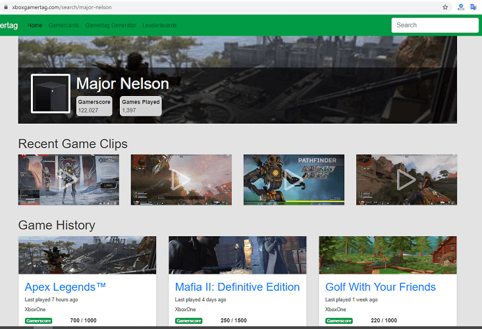The image size is (482, 329).
Task: Click the Gamerscore badge under Apex Legends
Action: point(38,320)
